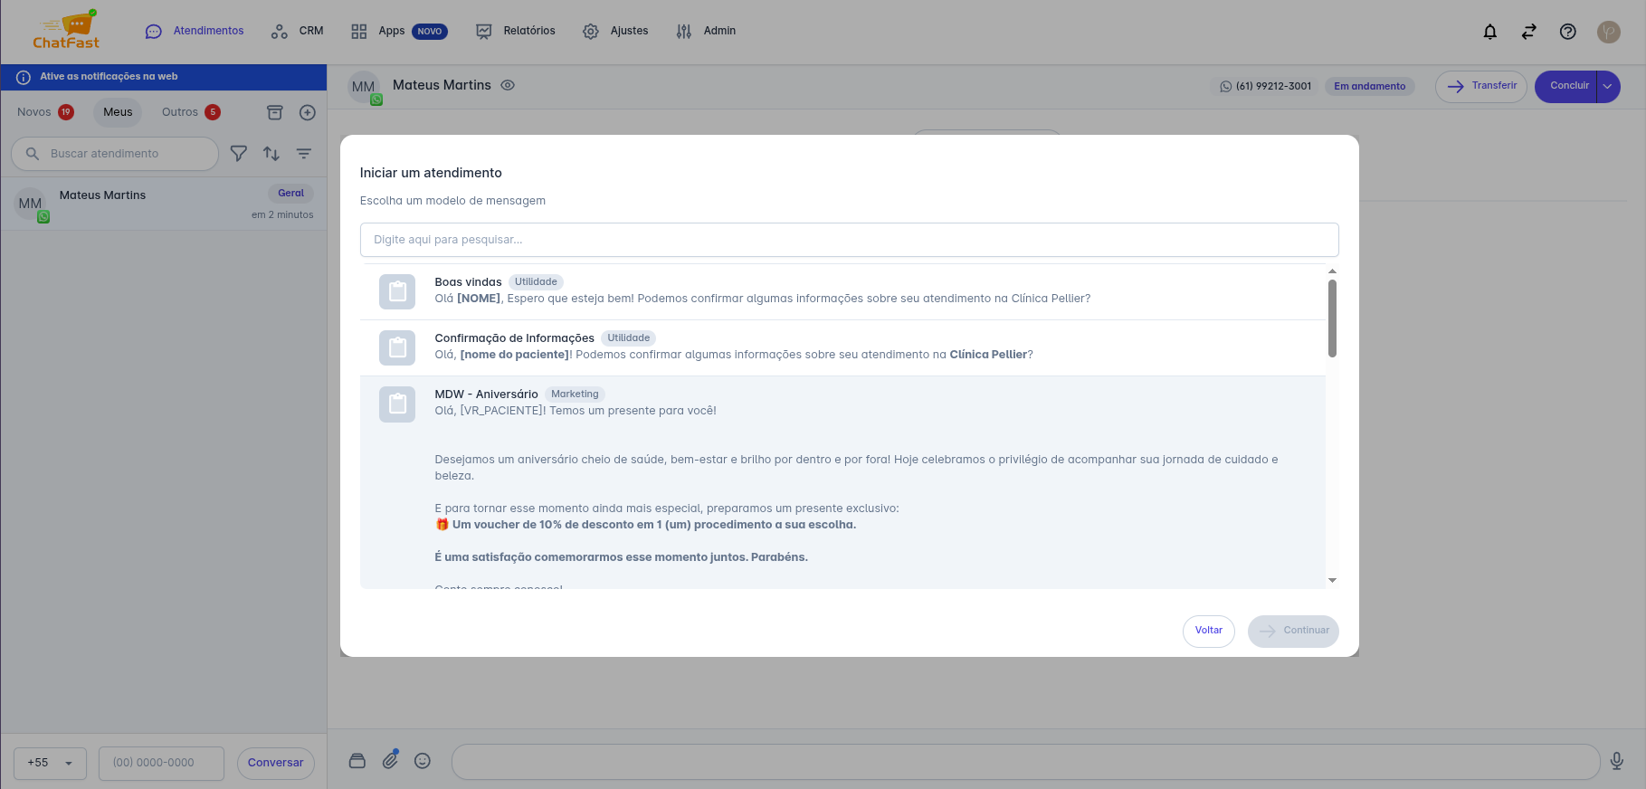1646x789 pixels.
Task: Click the template search field
Action: (848, 240)
